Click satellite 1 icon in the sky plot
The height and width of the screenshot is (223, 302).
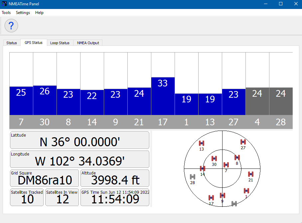click(x=246, y=191)
